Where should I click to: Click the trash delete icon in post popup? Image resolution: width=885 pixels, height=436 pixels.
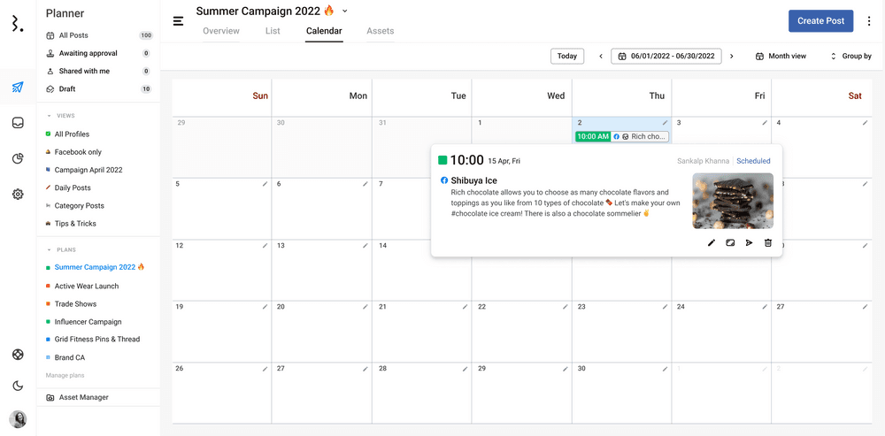coord(768,242)
